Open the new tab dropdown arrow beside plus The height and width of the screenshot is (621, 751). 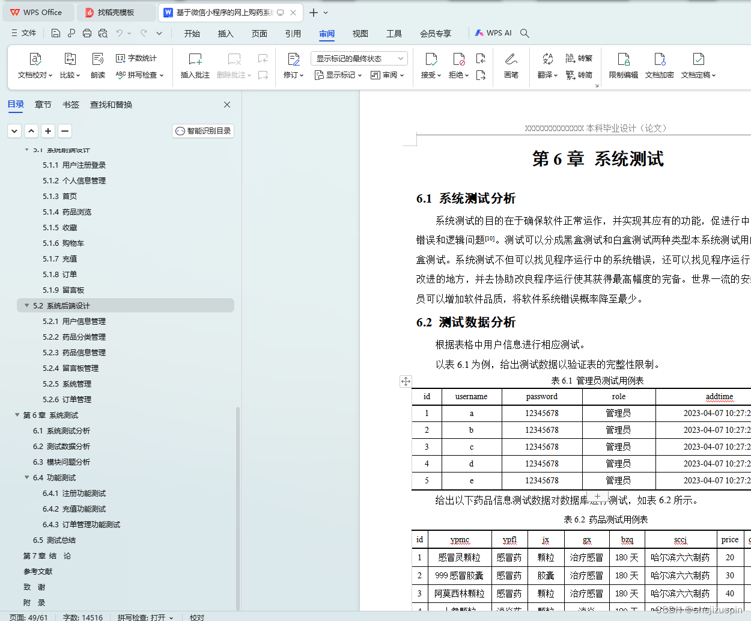[x=326, y=13]
